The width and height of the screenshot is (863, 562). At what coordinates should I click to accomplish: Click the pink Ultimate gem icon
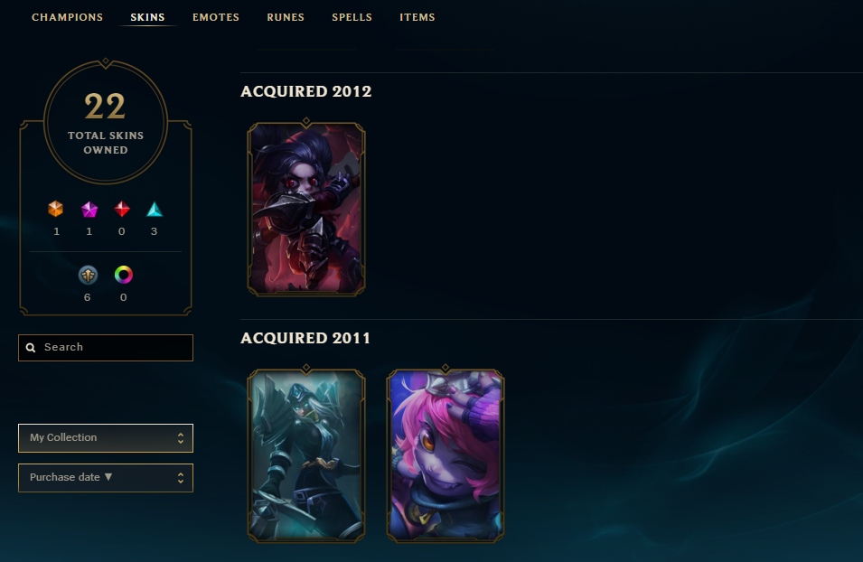[89, 210]
